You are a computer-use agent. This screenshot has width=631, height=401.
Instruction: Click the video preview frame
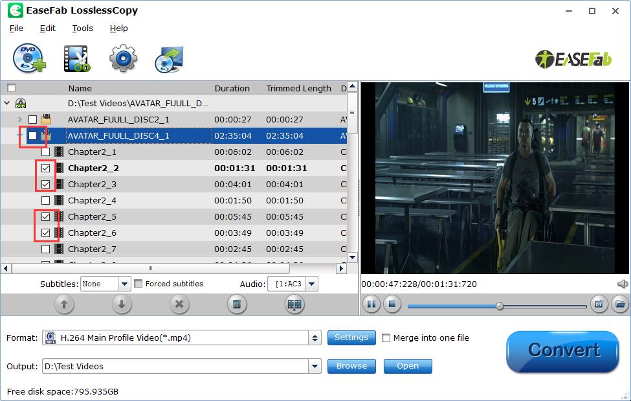495,178
